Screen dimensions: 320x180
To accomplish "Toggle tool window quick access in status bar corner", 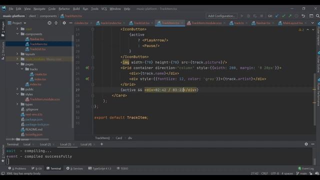I will [3, 173].
